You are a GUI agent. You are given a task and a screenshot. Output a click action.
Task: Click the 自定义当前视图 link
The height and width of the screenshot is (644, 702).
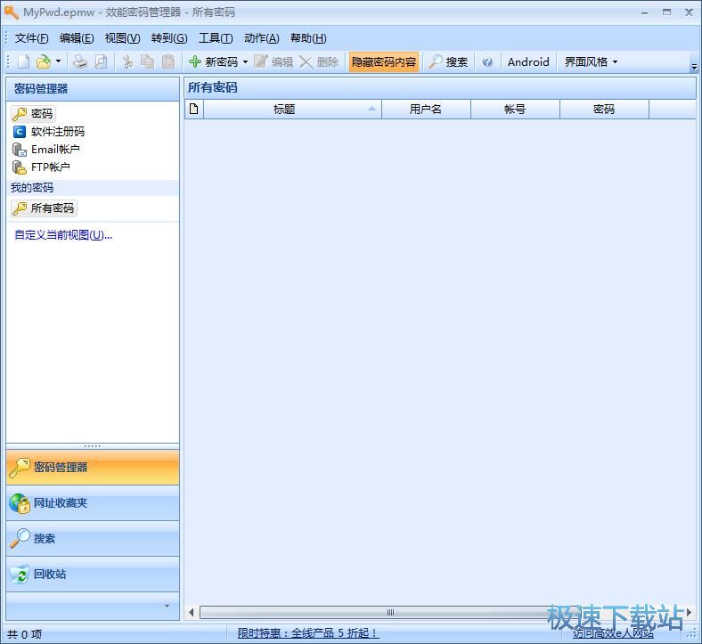click(63, 235)
